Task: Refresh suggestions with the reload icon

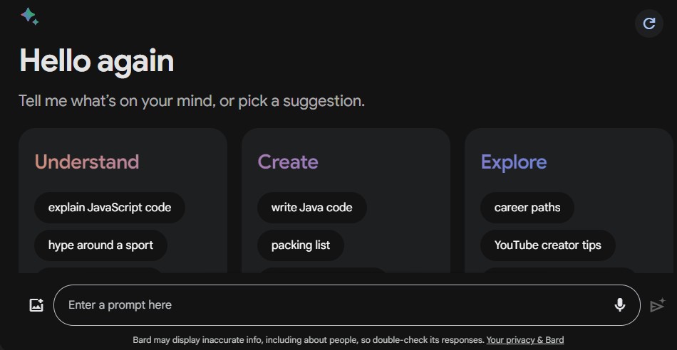Action: point(649,23)
